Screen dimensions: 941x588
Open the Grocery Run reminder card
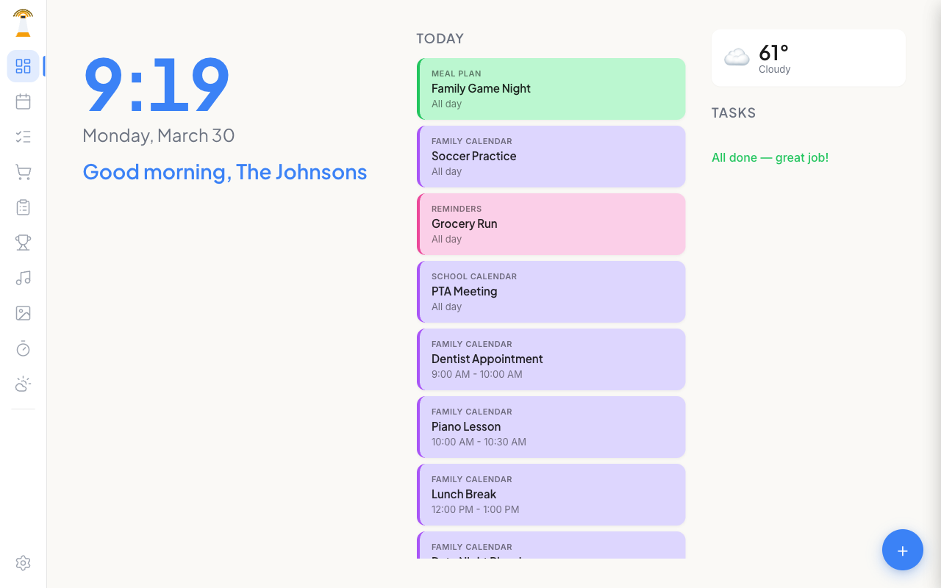[x=551, y=224]
